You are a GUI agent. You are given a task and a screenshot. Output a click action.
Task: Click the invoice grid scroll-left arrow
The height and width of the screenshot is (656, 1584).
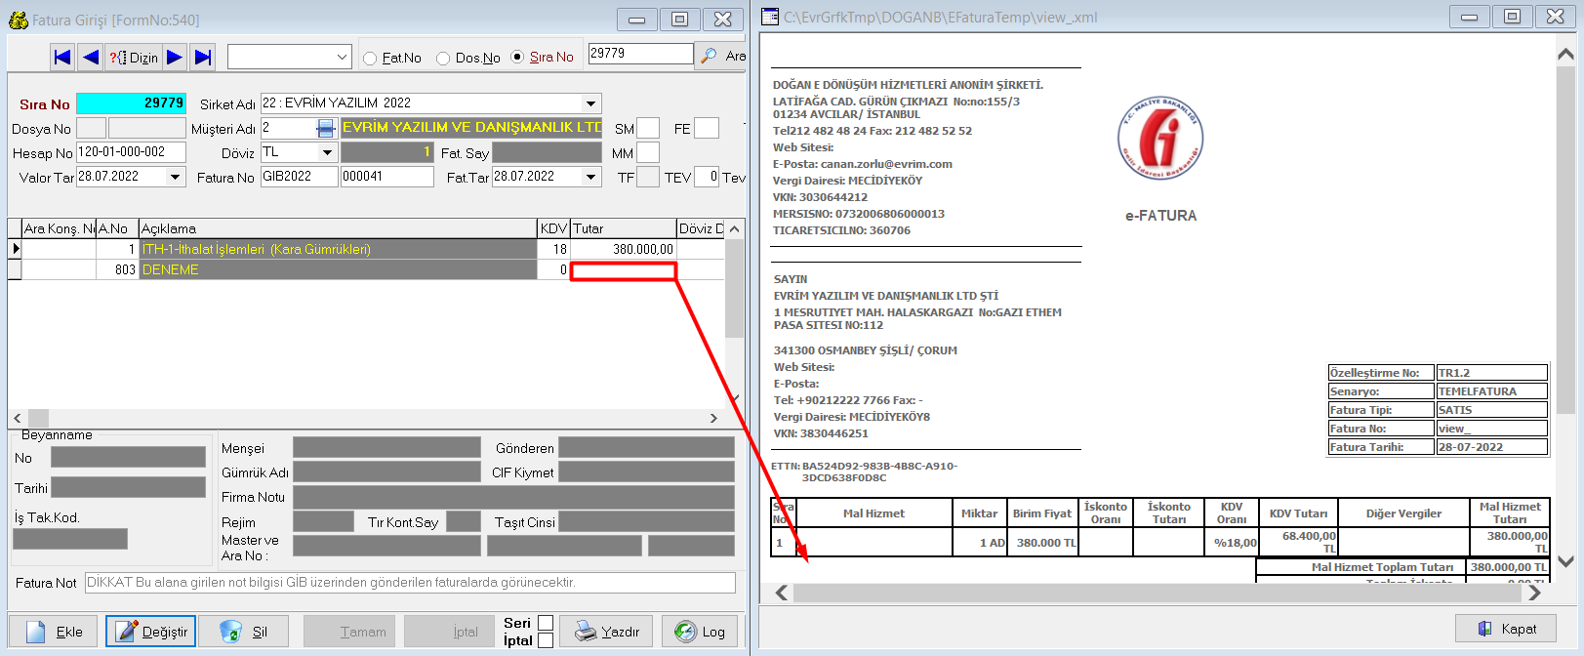tap(17, 418)
